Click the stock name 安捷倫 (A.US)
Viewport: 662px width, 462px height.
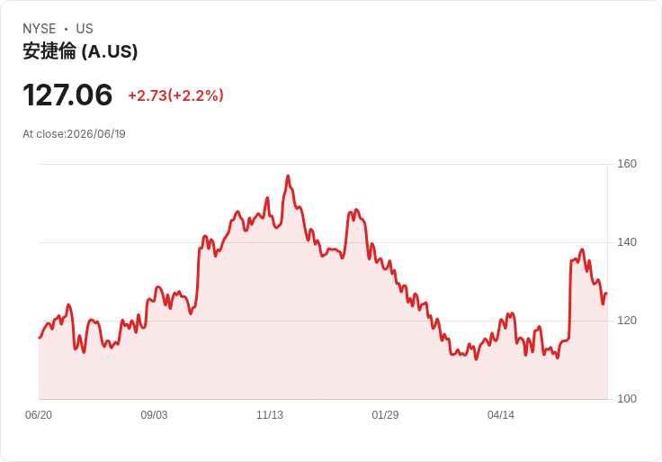pos(80,51)
